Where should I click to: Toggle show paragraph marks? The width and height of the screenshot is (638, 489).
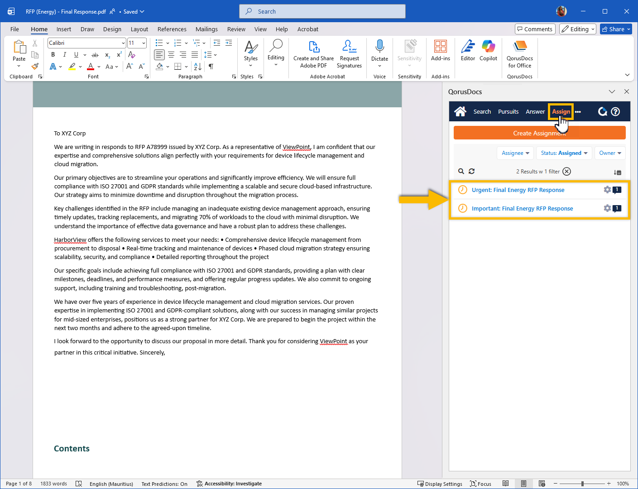(x=211, y=67)
